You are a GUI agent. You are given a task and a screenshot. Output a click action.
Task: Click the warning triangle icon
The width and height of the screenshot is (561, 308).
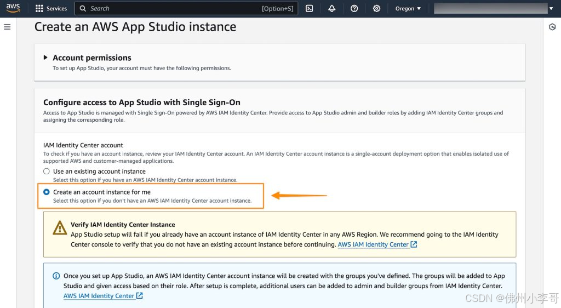coord(60,228)
